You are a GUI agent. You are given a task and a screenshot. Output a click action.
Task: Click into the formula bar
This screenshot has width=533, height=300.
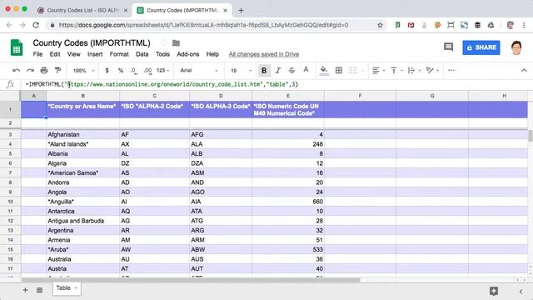pos(276,84)
